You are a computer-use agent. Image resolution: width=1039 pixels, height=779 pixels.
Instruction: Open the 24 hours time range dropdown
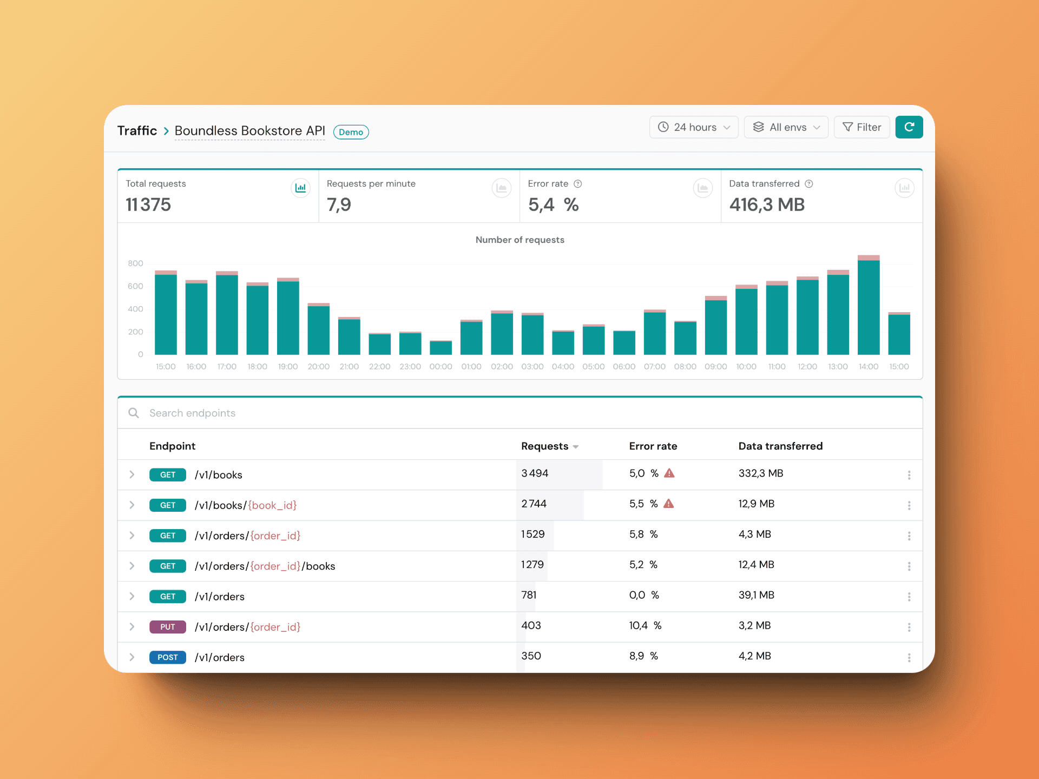pyautogui.click(x=694, y=127)
